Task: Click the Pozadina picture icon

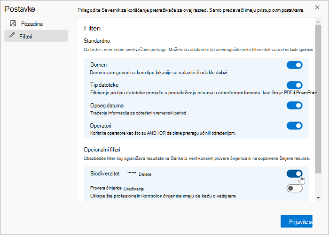Action: pos(13,23)
